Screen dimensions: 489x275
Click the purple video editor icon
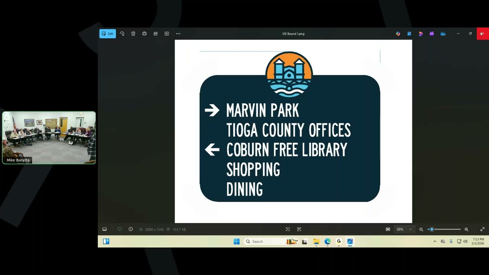click(x=432, y=34)
